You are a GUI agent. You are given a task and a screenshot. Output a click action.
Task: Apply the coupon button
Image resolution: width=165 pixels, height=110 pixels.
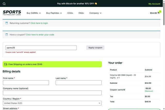tap(95, 48)
